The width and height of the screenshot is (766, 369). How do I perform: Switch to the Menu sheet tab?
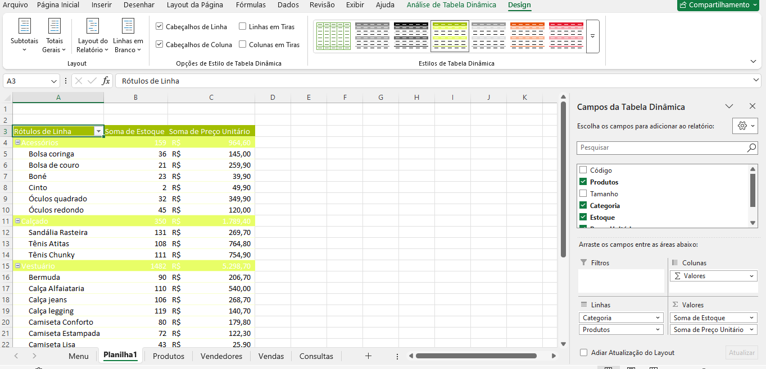click(79, 356)
